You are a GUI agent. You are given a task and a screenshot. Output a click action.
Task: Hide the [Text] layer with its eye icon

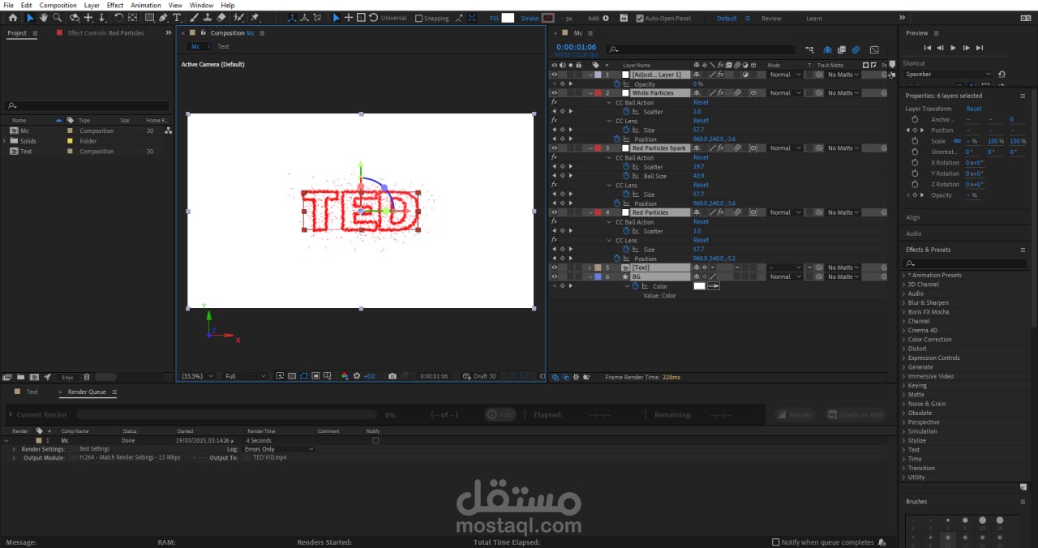[555, 268]
